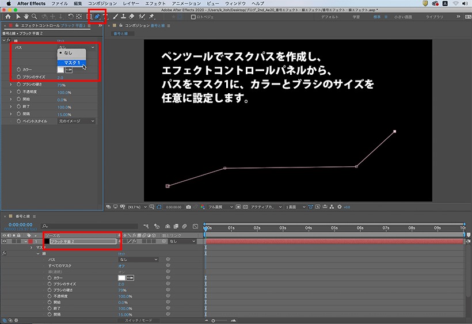Viewport: 472px width, 324px height.
Task: Open the ファイル menu
Action: click(x=59, y=3)
